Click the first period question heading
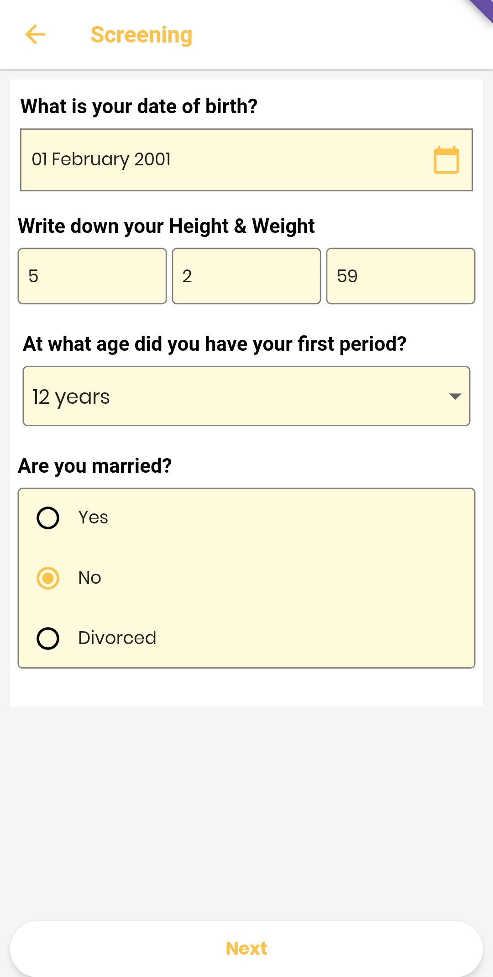Viewport: 493px width, 977px height. [215, 344]
